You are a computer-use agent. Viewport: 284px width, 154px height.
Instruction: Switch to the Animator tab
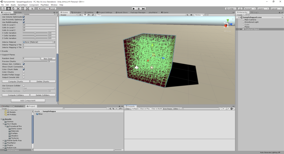[x=76, y=12]
